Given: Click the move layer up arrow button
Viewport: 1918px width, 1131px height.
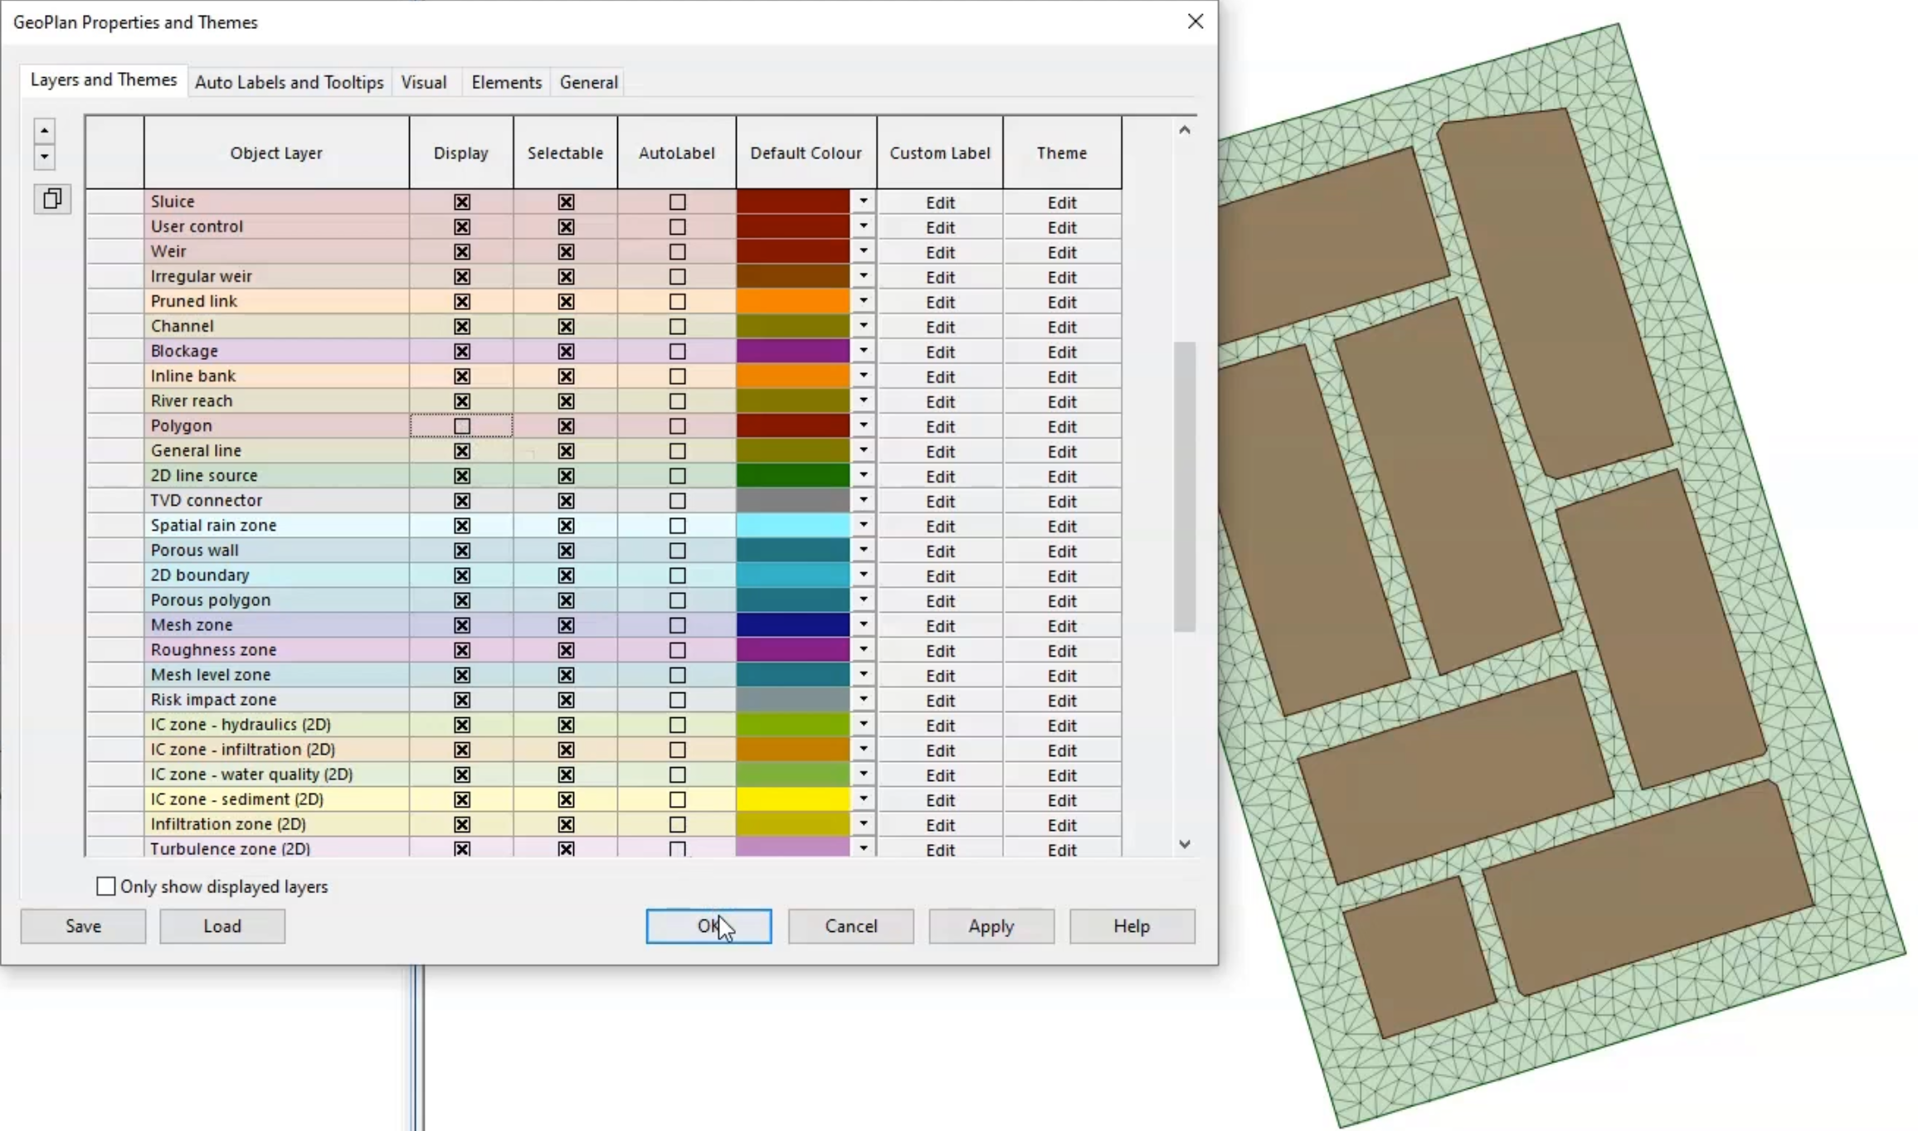Looking at the screenshot, I should pos(44,131).
